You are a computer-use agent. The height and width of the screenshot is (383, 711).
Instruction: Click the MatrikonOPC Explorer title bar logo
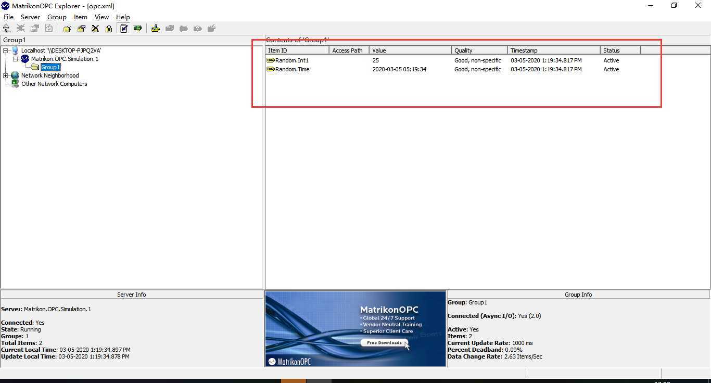[5, 6]
